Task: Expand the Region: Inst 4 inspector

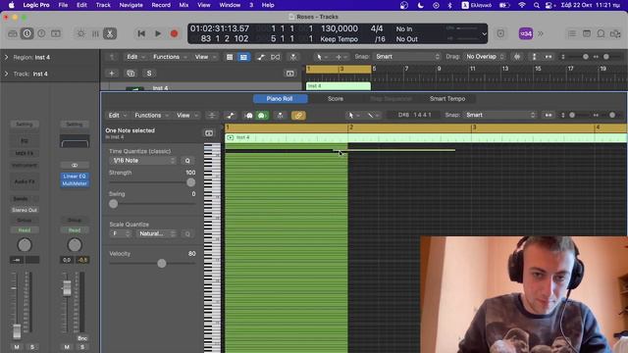Action: [6, 57]
